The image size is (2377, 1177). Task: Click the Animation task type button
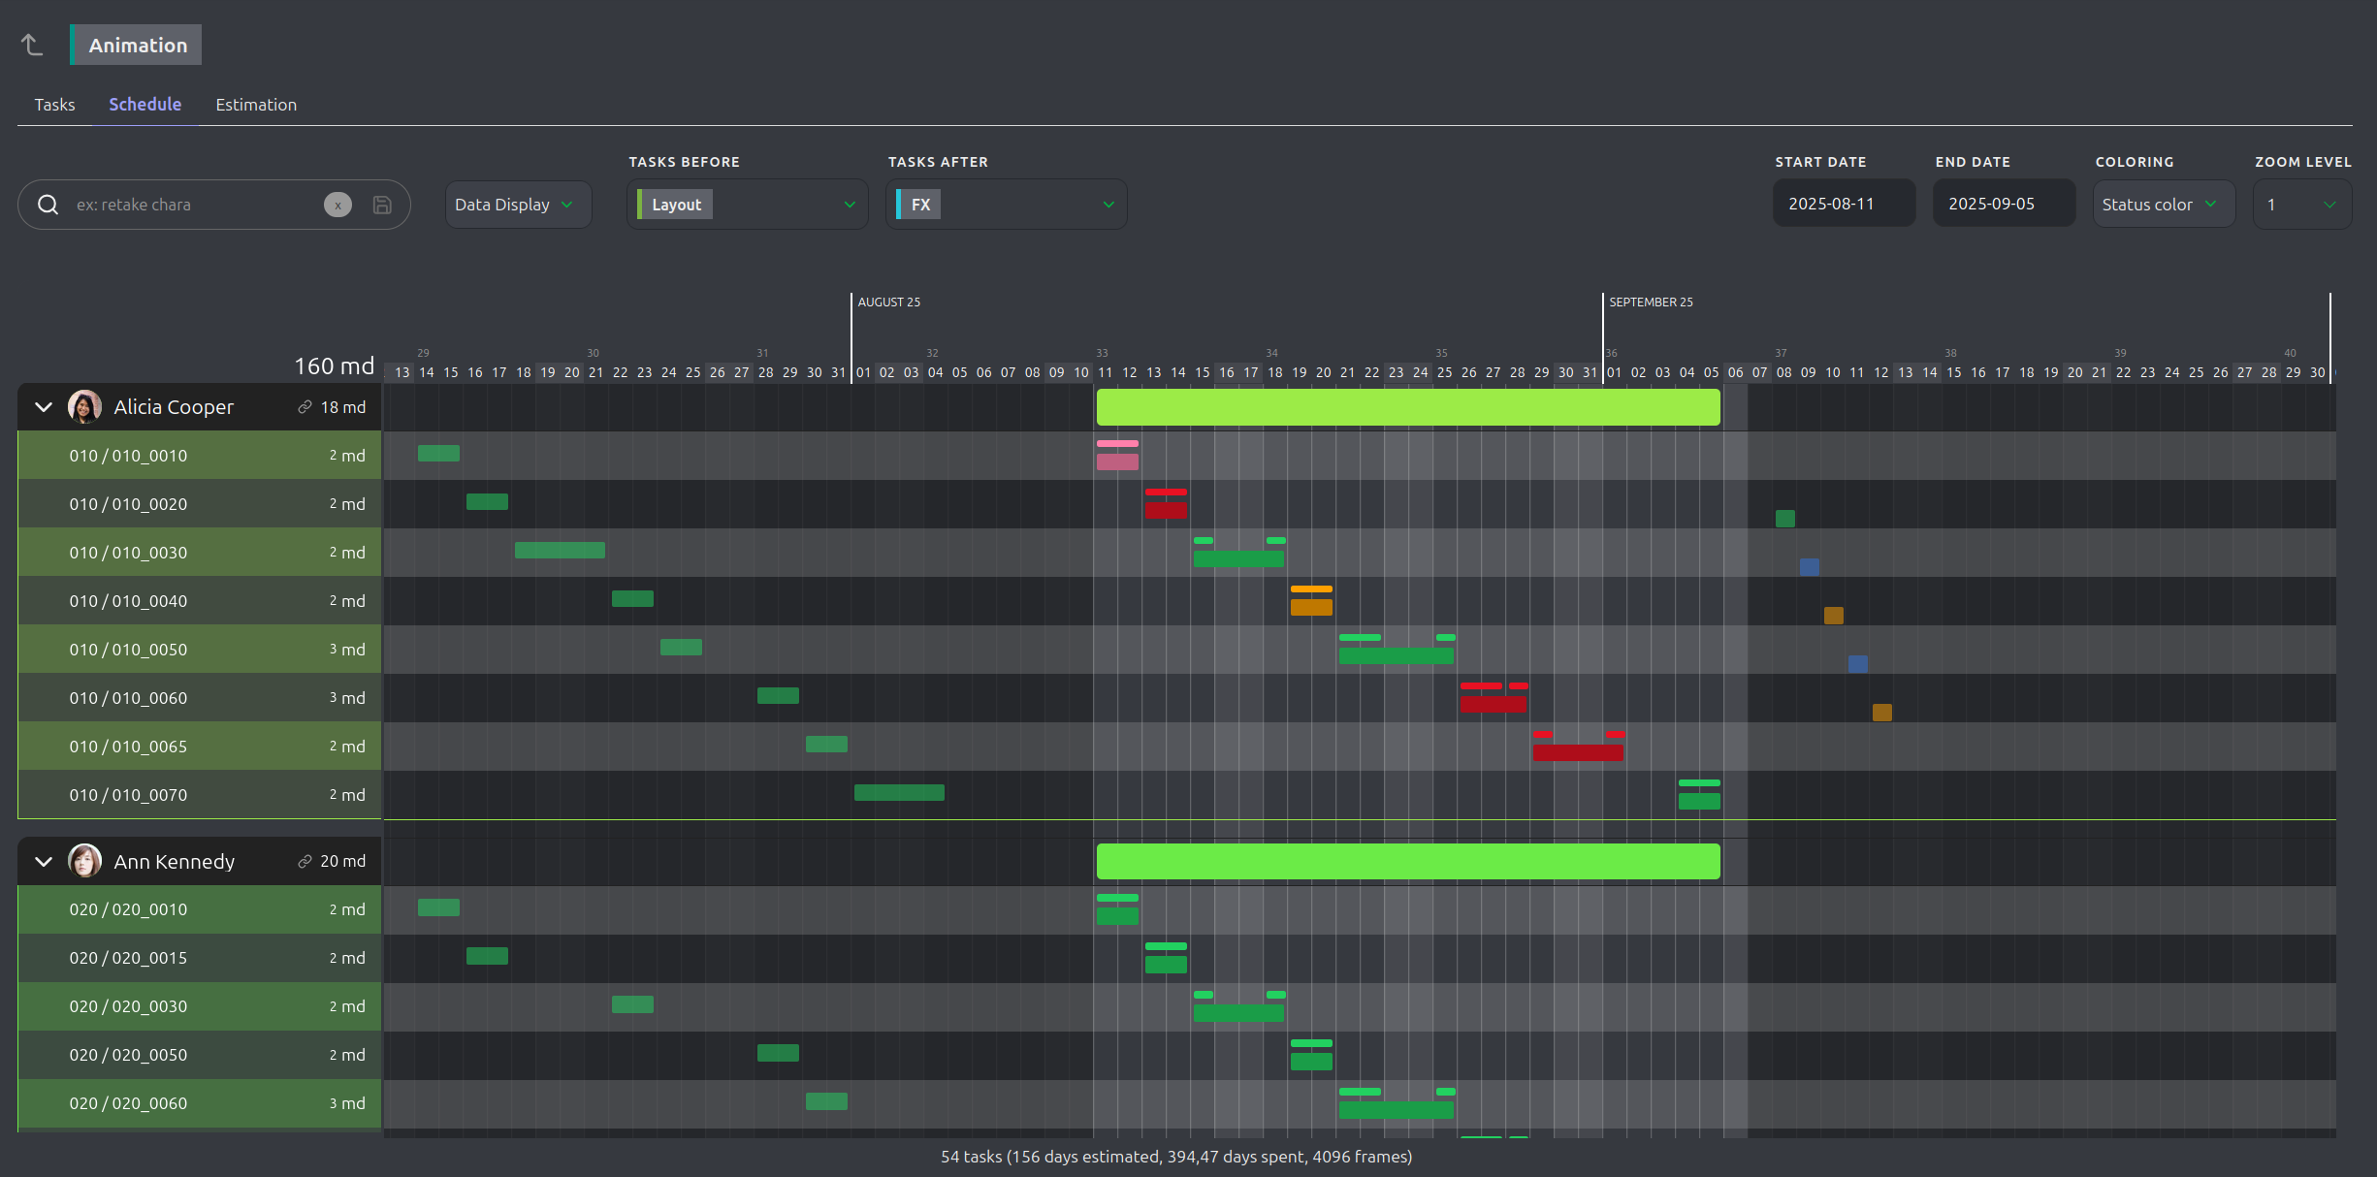click(137, 45)
